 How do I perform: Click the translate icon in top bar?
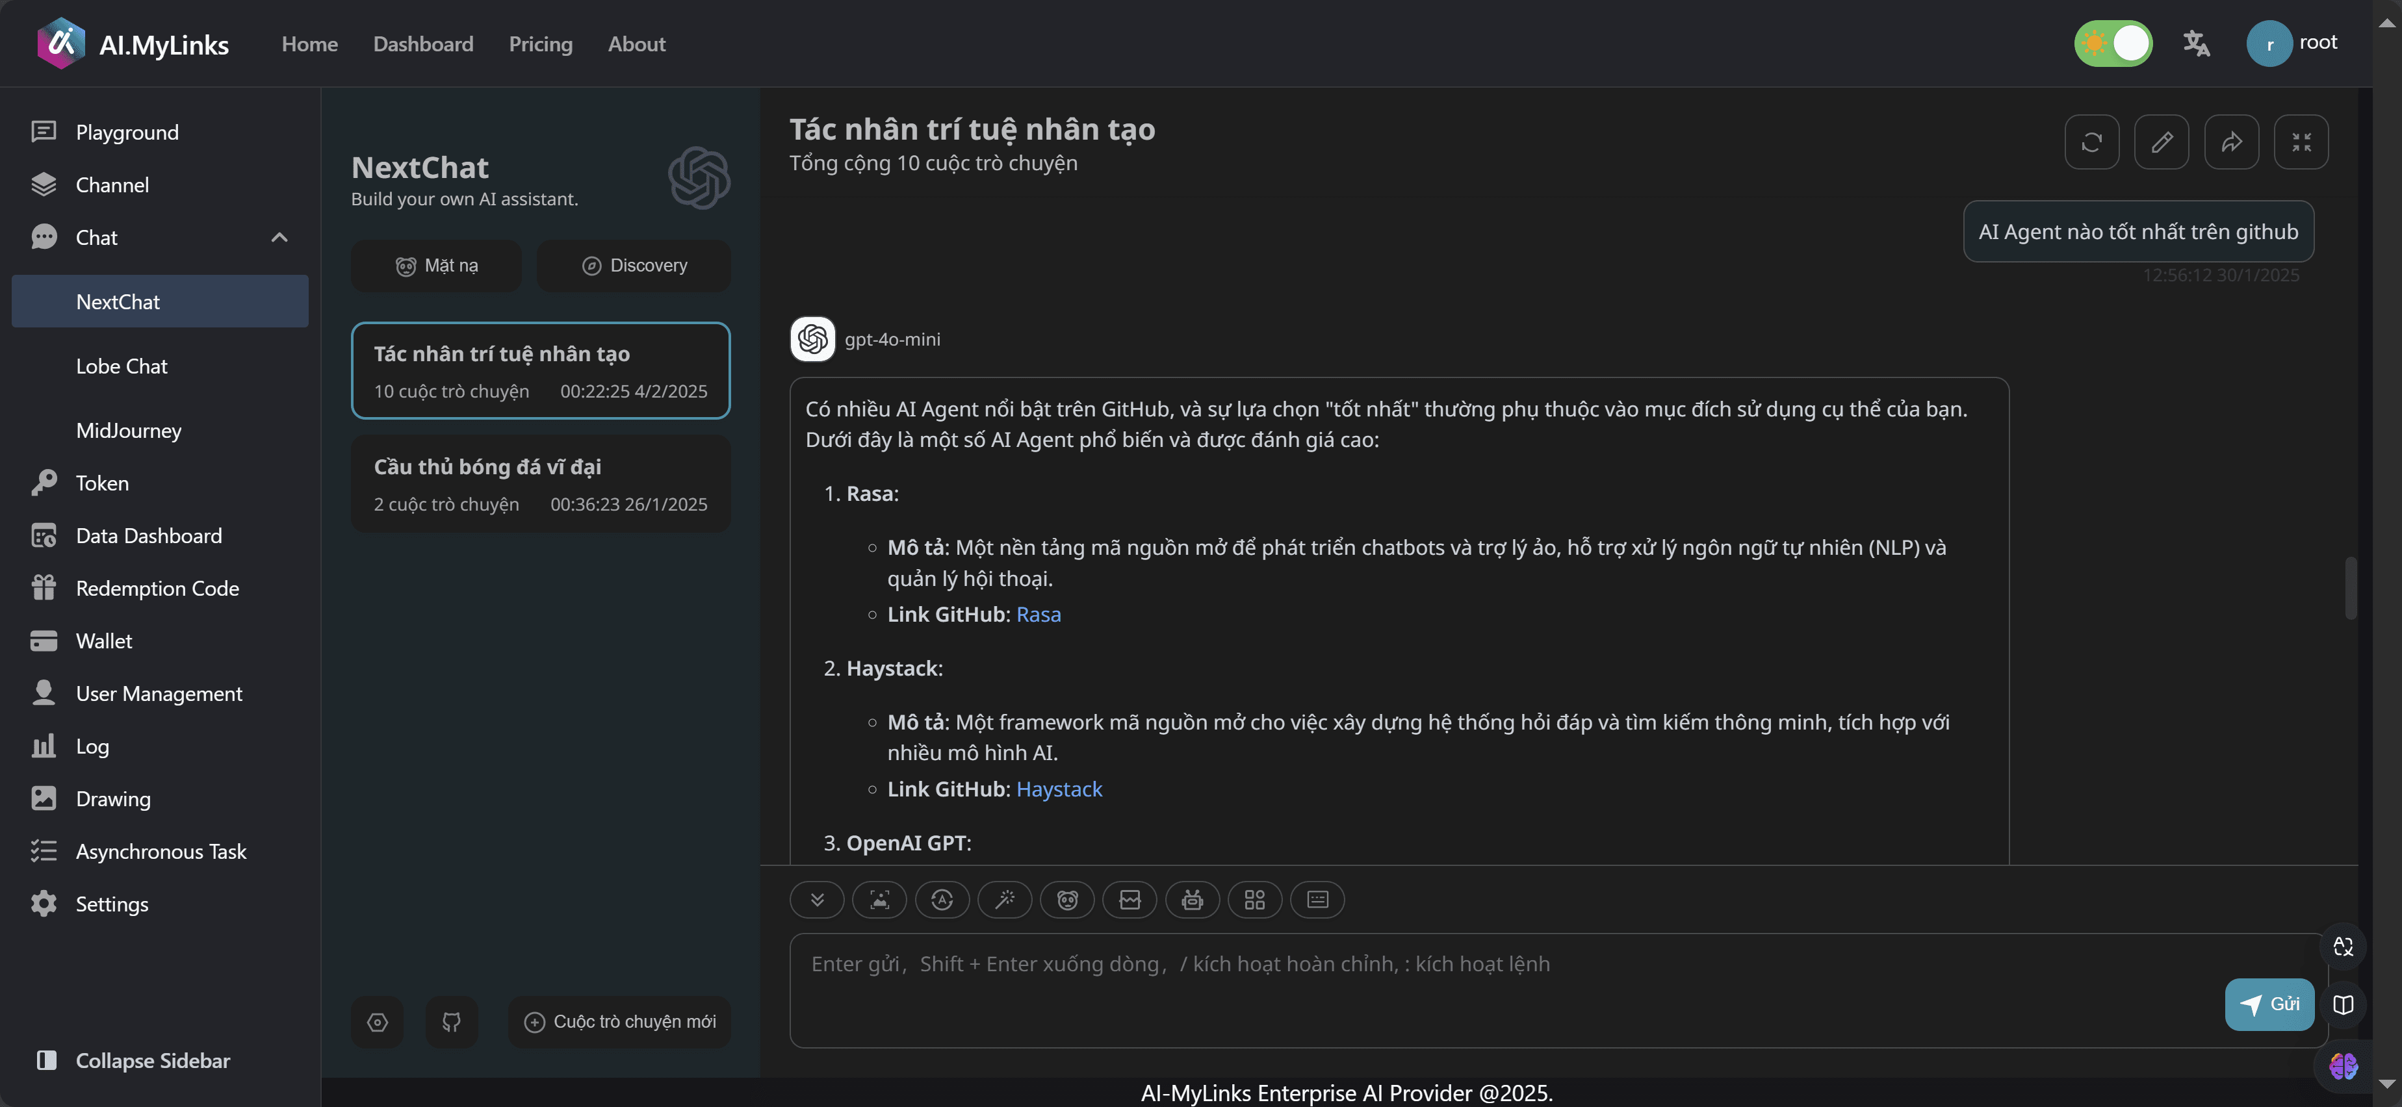point(2197,43)
